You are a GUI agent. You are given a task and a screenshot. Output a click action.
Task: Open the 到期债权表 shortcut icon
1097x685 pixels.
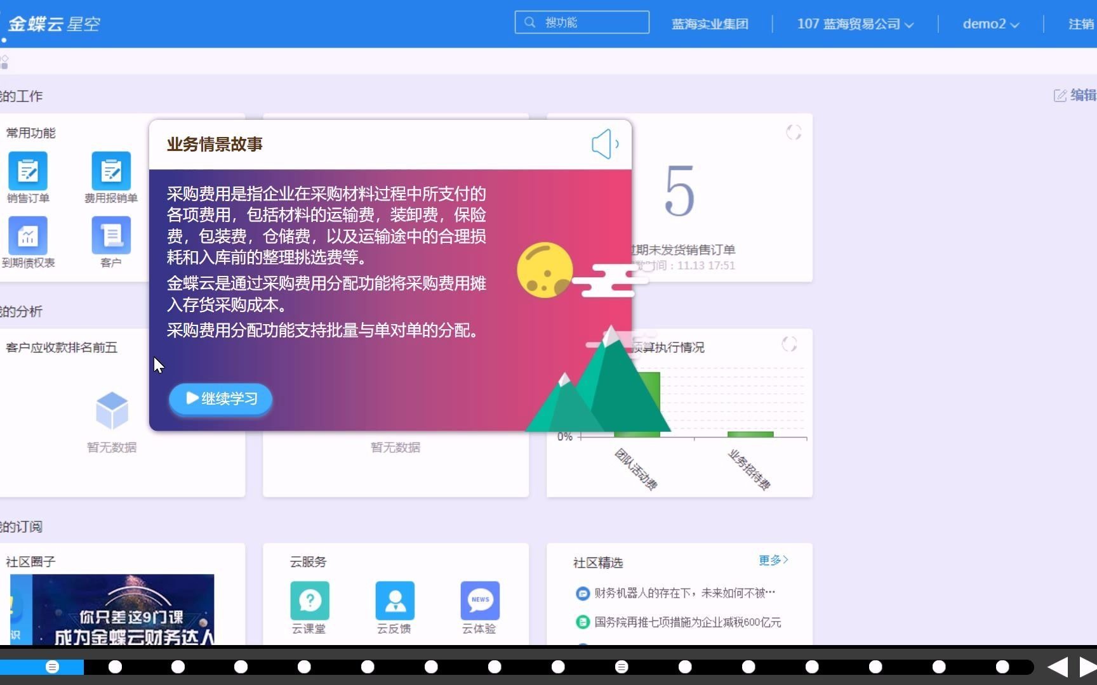[28, 235]
